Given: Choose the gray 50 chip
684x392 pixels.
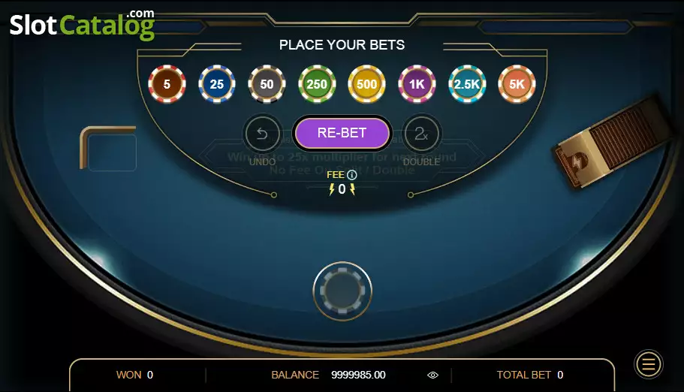Looking at the screenshot, I should click(x=267, y=84).
